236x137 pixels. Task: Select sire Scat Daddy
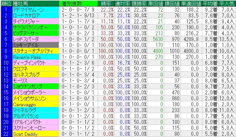[x=36, y=134]
